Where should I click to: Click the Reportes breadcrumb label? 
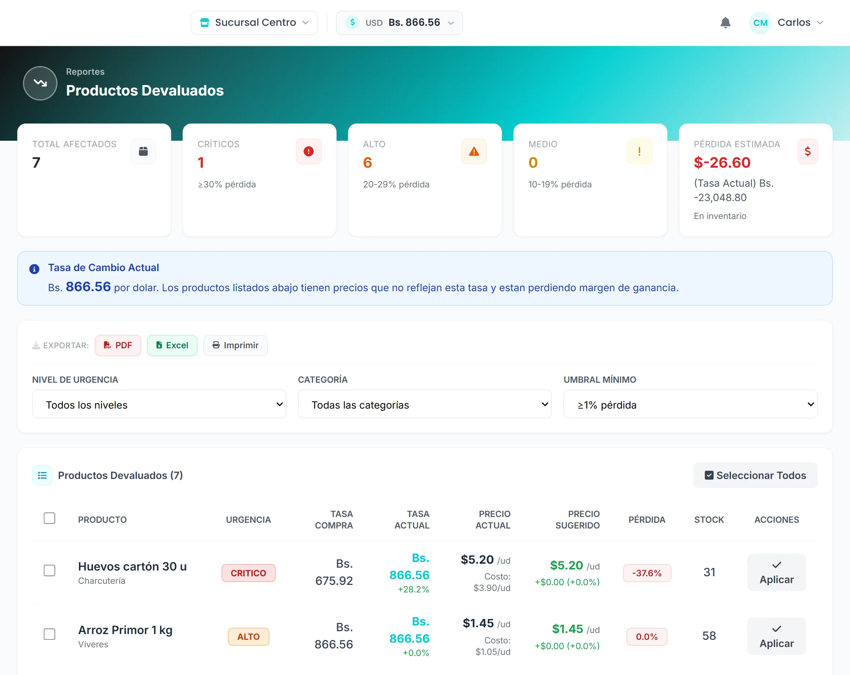click(x=85, y=72)
